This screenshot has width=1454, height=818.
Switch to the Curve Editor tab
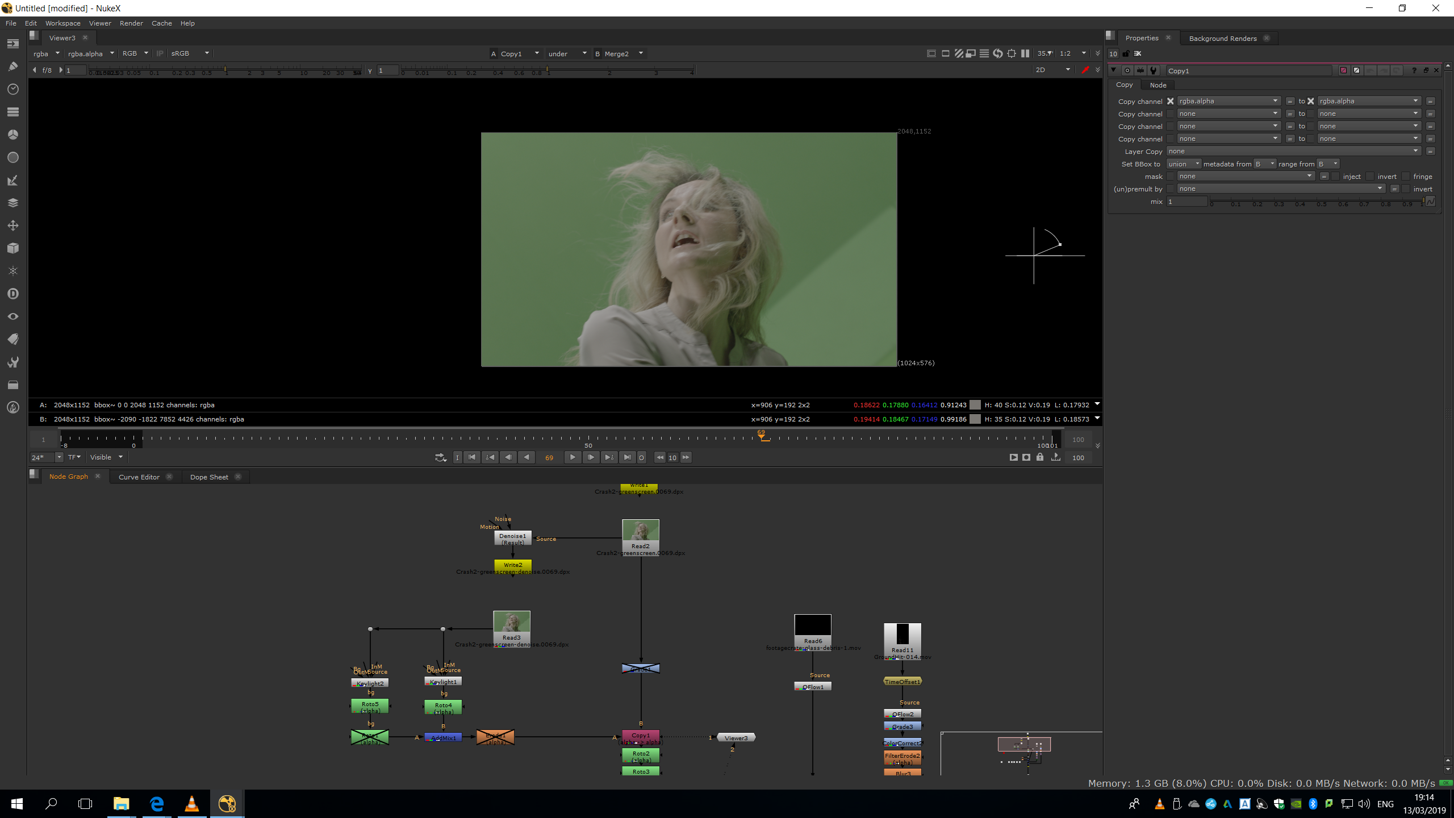pos(139,477)
